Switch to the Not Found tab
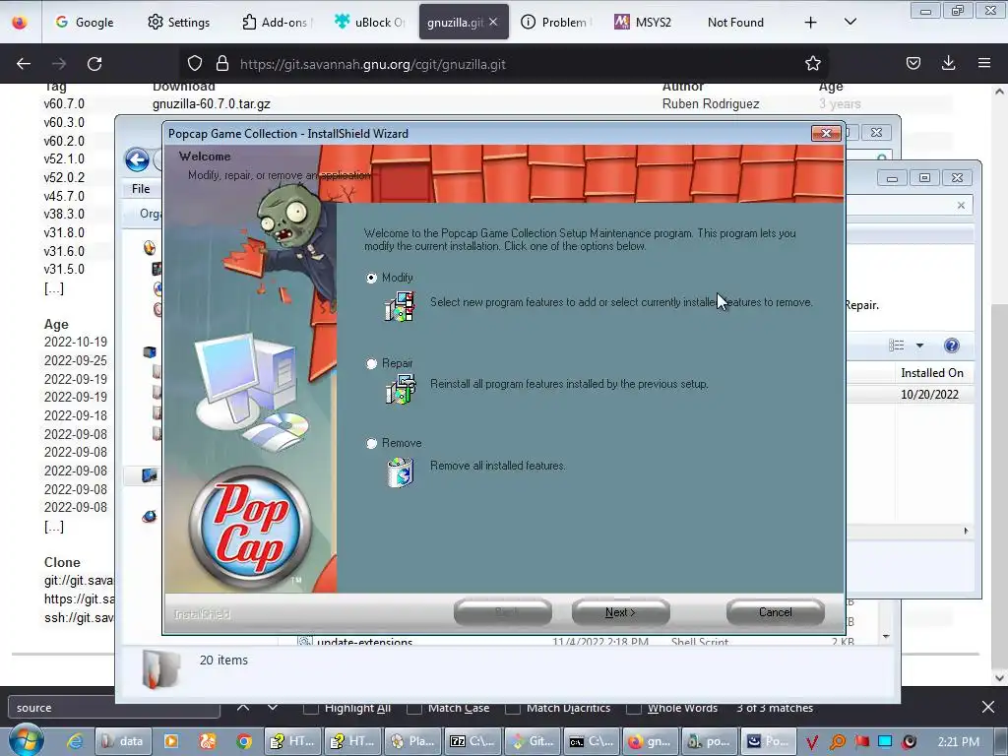1008x756 pixels. (735, 22)
